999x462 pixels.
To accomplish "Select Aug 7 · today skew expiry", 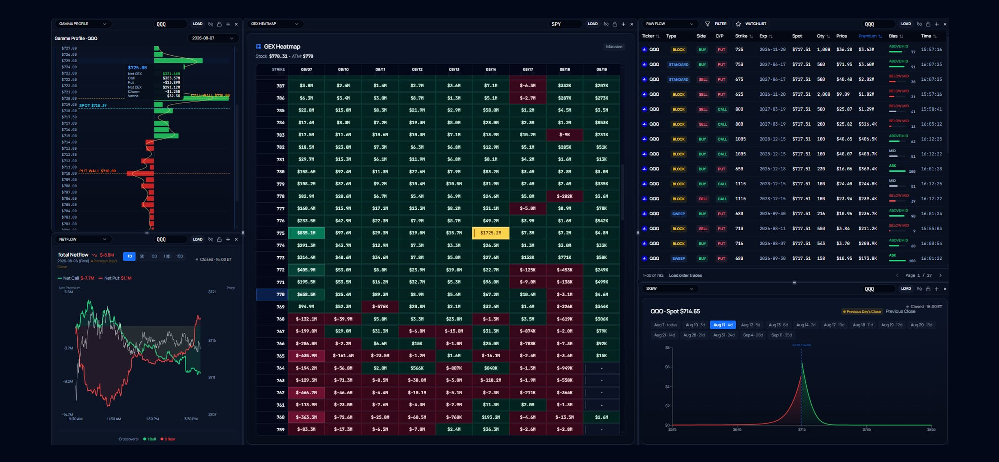I will click(666, 325).
